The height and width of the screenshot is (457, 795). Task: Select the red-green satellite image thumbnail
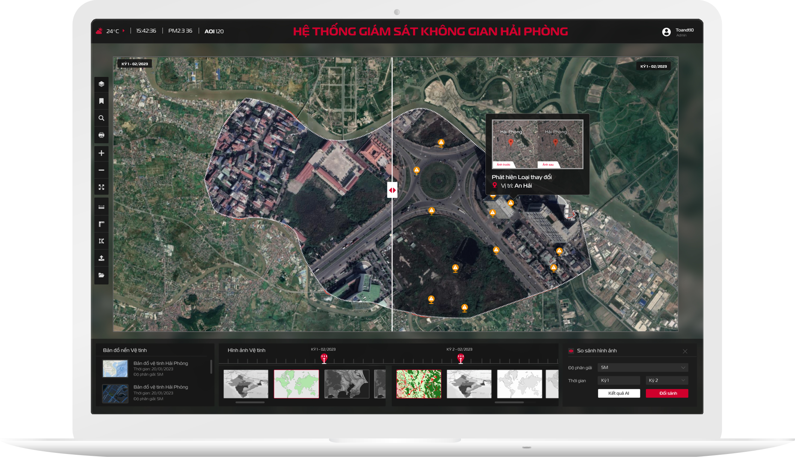point(419,384)
